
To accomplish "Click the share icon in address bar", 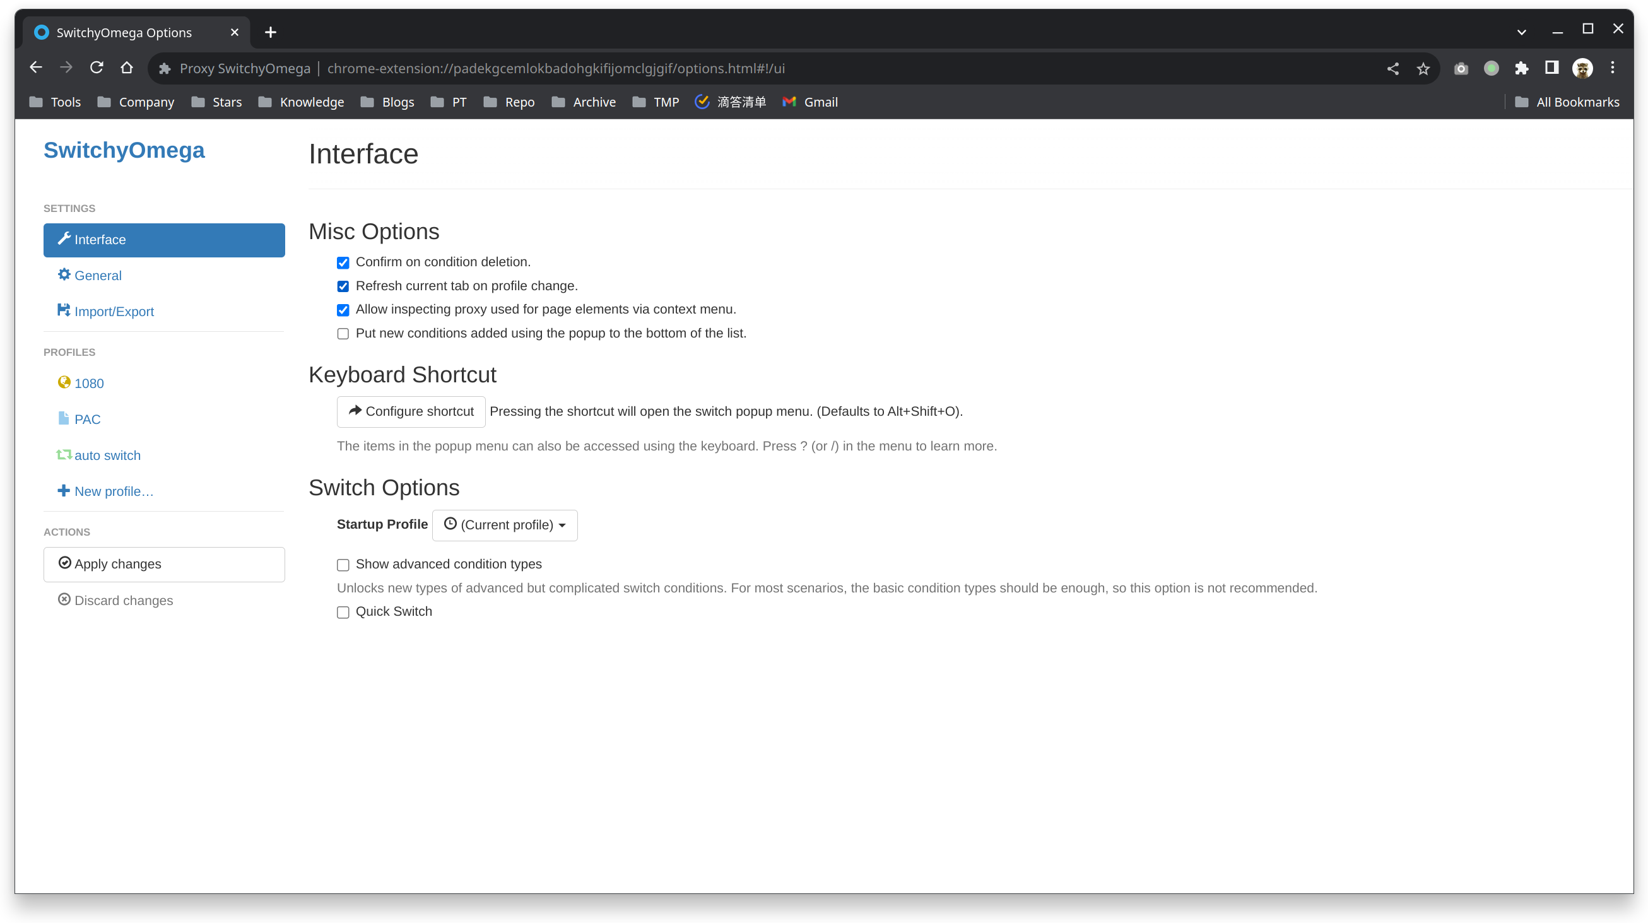I will click(1392, 68).
